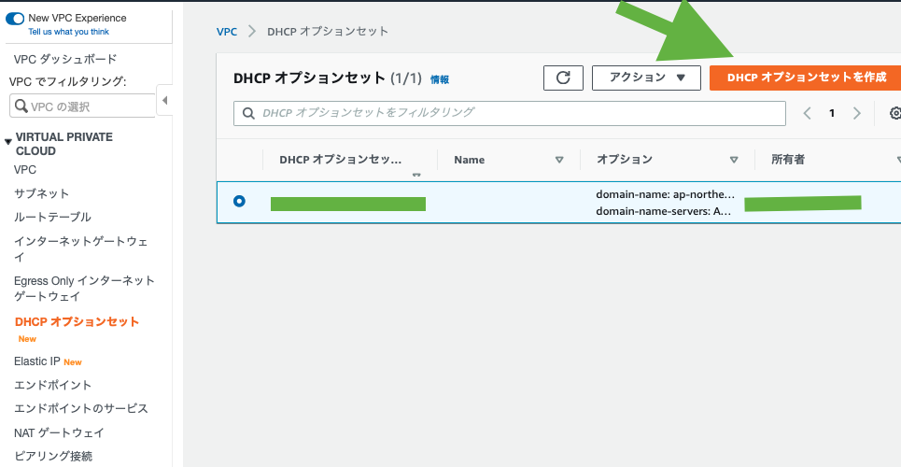This screenshot has height=467, width=901.
Task: Click search magnifier in VPC の選択
Action: [22, 106]
